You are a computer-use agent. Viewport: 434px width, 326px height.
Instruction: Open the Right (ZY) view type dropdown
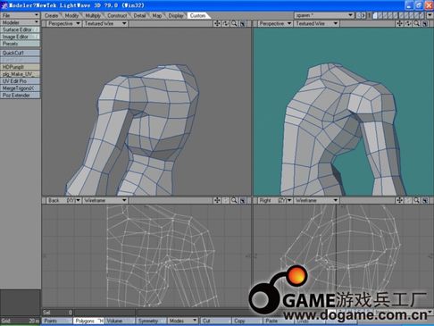pos(275,200)
